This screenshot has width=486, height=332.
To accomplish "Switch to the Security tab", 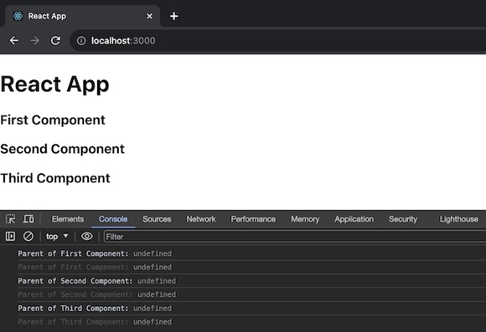I will (x=403, y=219).
